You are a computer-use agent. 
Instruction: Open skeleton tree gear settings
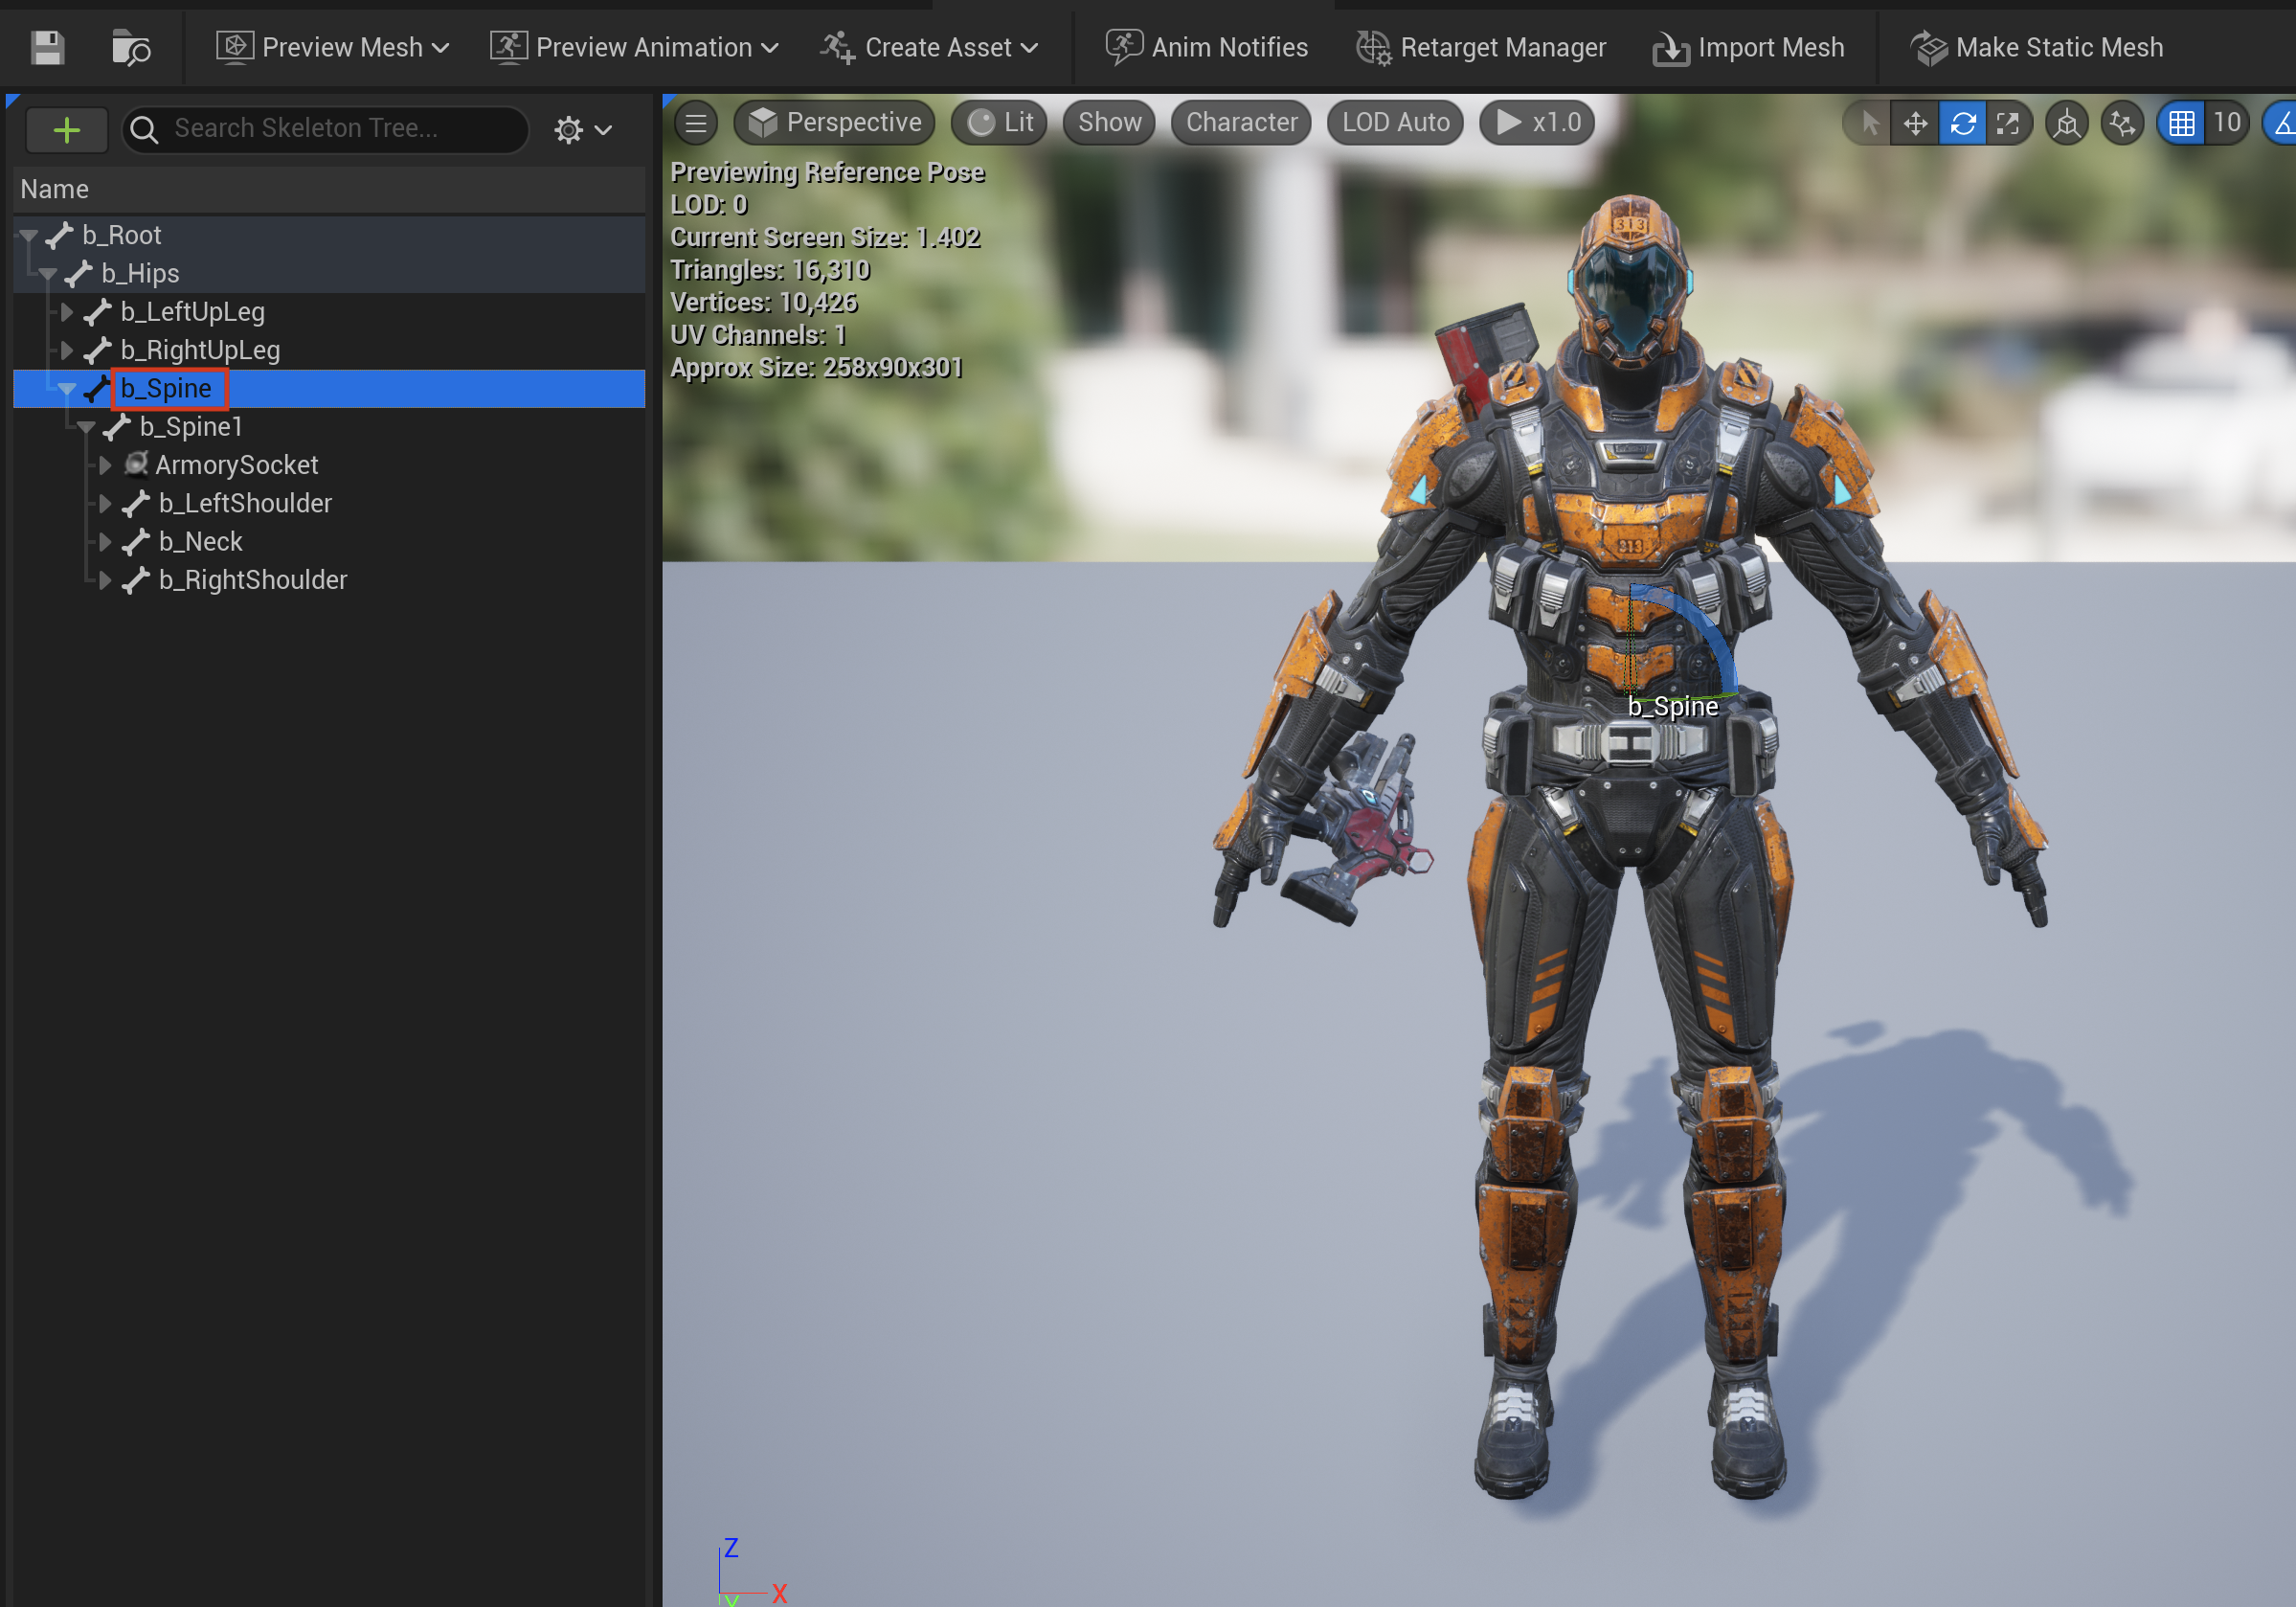pyautogui.click(x=583, y=129)
